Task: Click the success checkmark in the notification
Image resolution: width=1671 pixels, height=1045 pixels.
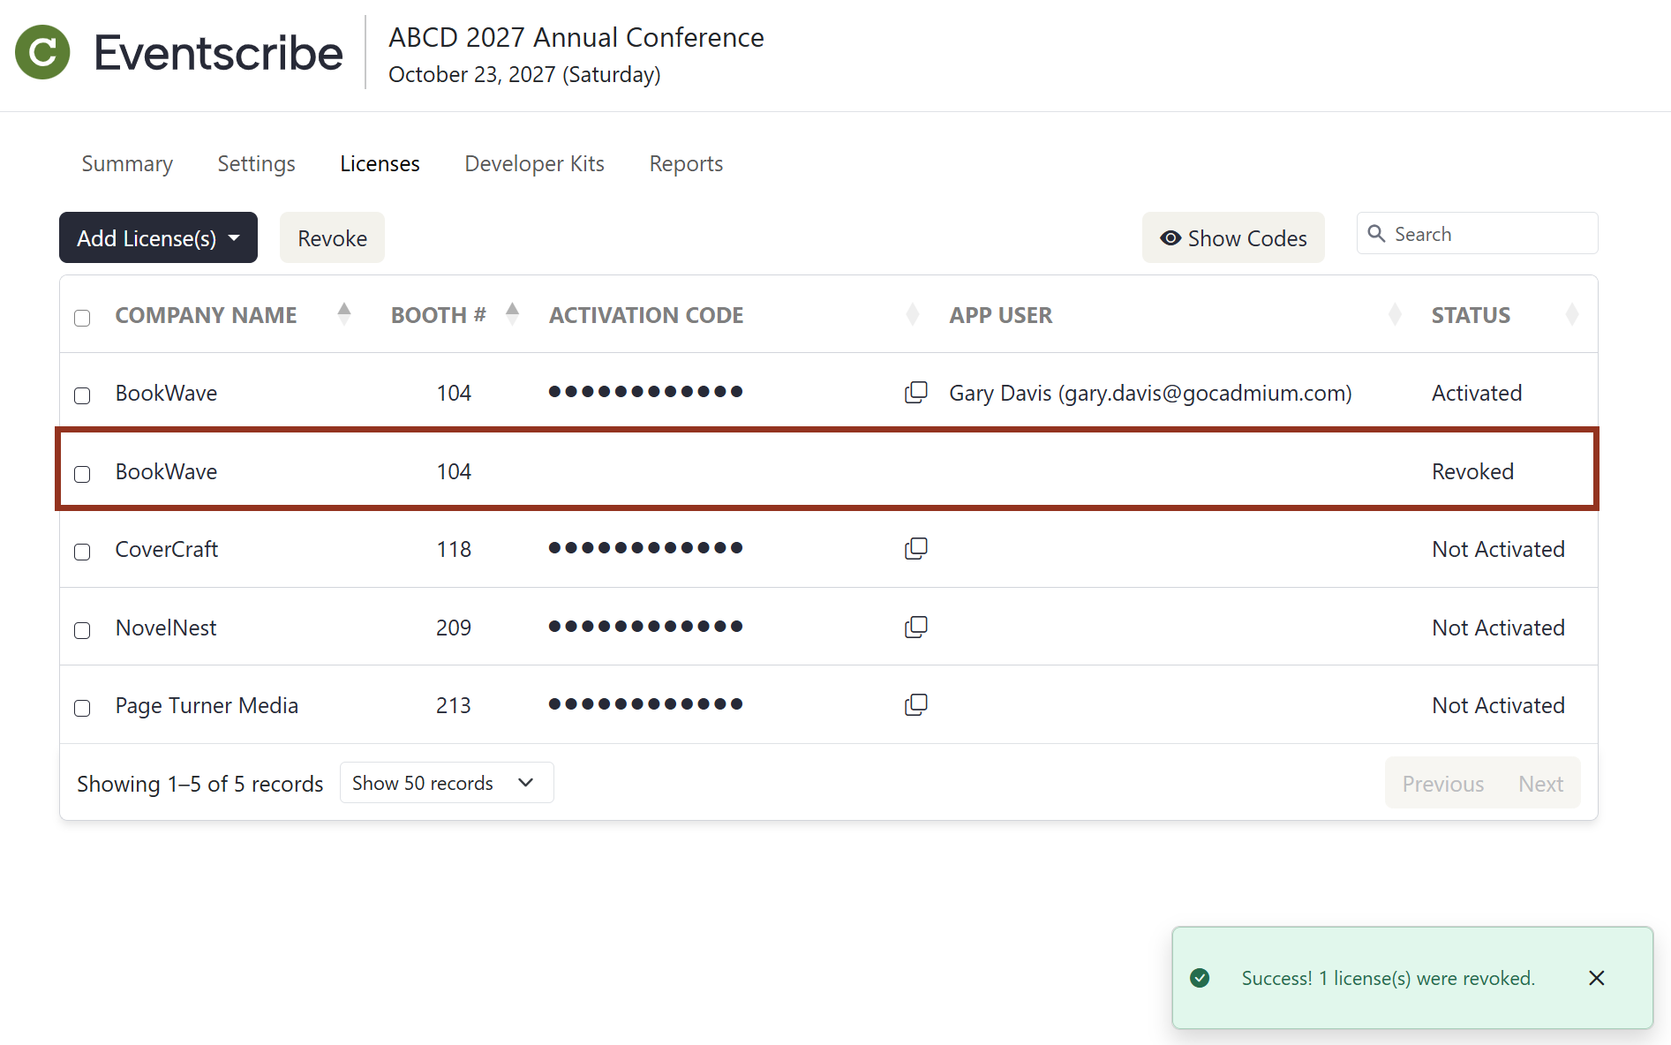Action: (x=1200, y=978)
